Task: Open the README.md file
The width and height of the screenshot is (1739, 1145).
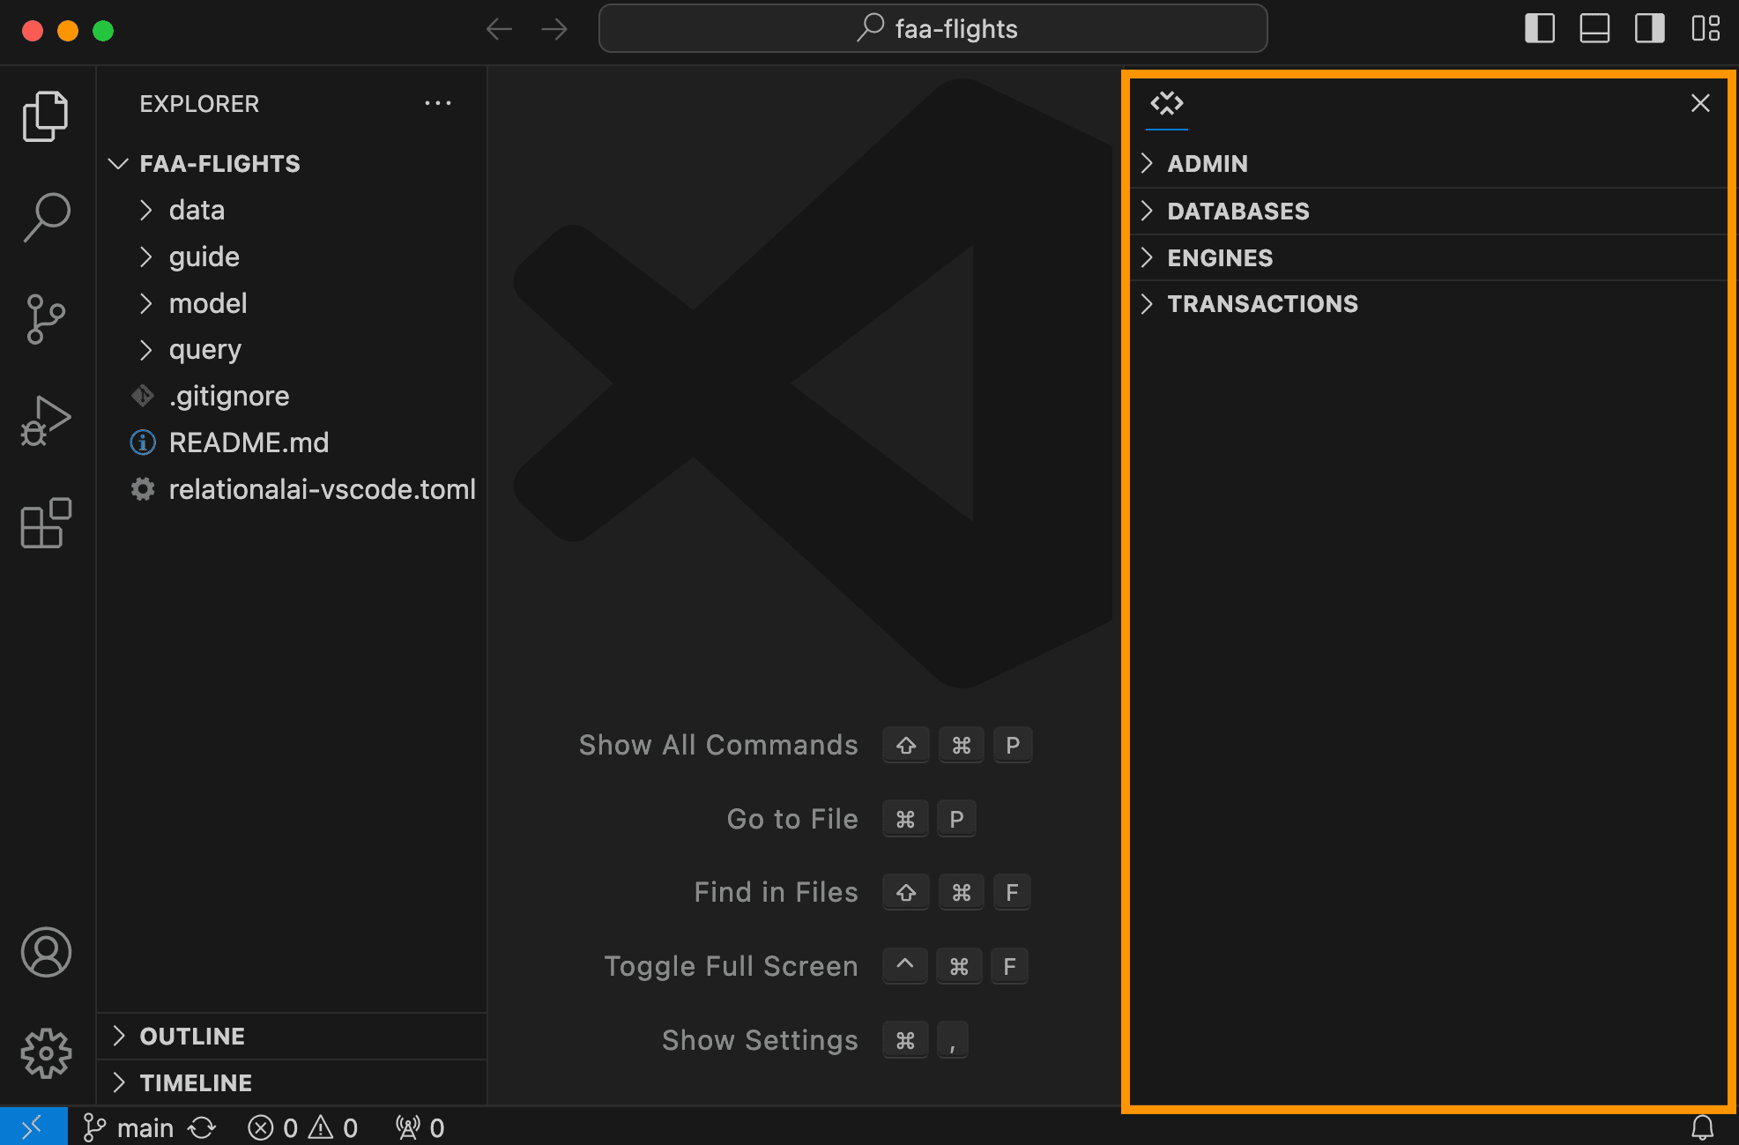Action: (291, 442)
